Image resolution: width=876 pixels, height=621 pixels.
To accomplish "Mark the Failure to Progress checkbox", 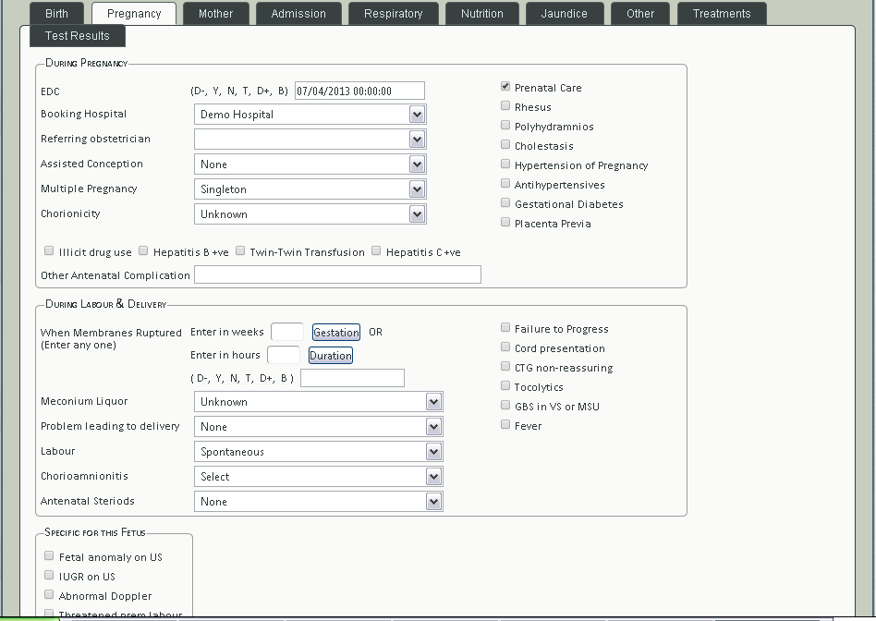I will point(505,328).
